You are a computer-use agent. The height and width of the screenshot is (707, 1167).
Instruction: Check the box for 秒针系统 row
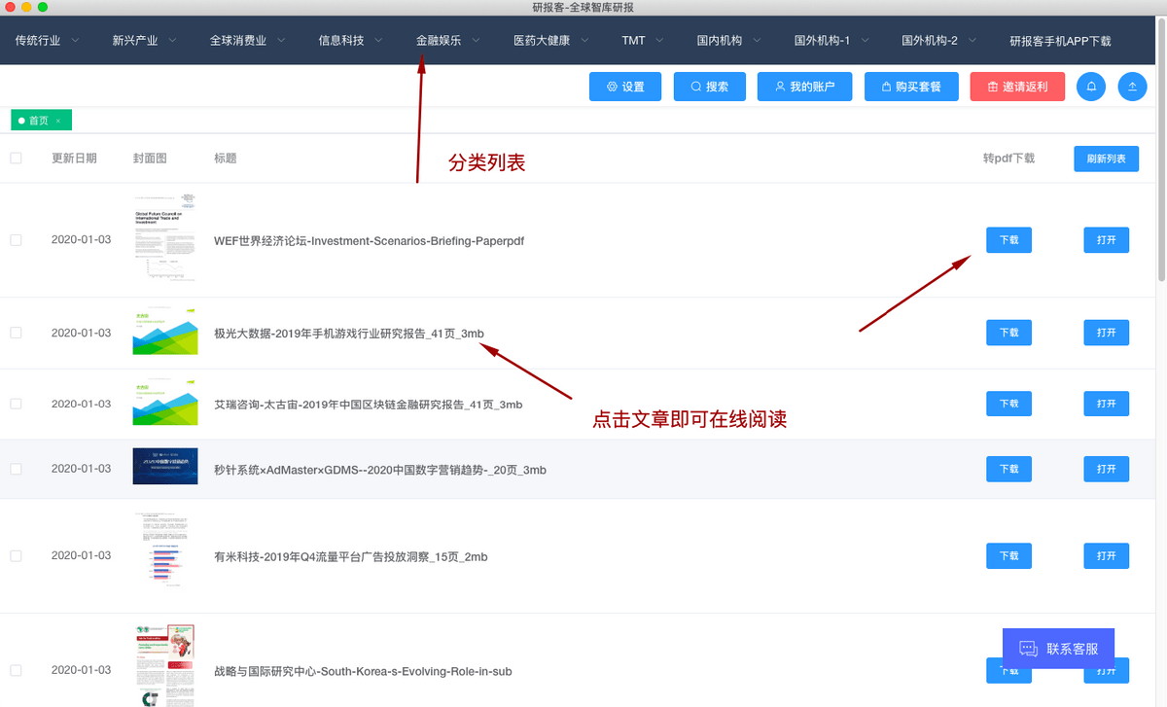tap(16, 469)
